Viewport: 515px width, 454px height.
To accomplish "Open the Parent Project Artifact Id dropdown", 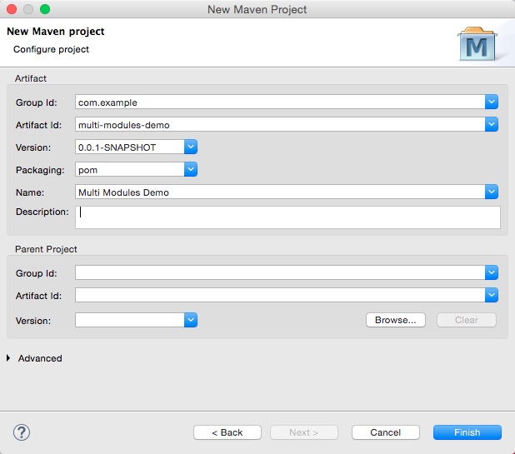I will click(492, 295).
